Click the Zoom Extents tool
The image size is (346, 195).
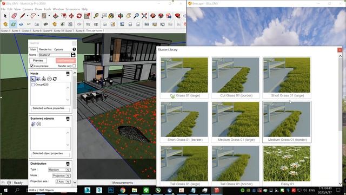point(144,16)
